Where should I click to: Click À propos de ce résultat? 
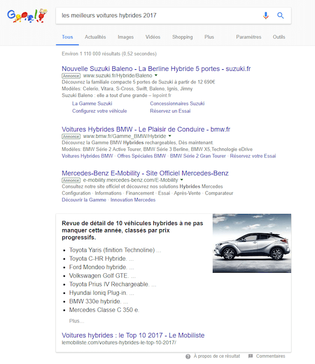pyautogui.click(x=217, y=356)
